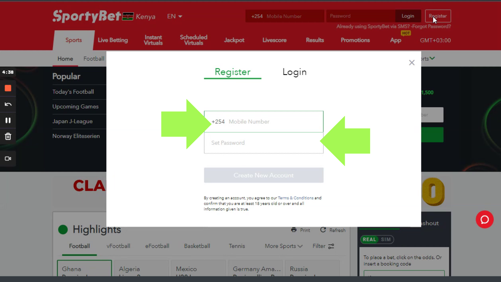Click the red stop recording icon

tap(8, 88)
